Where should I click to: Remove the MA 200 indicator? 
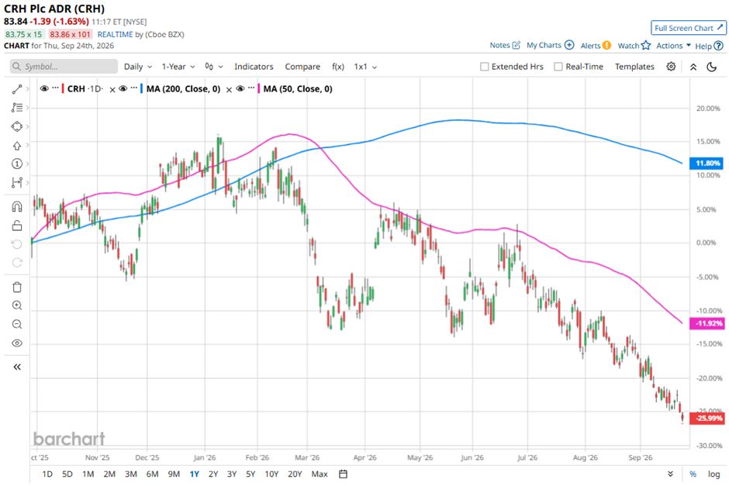229,90
